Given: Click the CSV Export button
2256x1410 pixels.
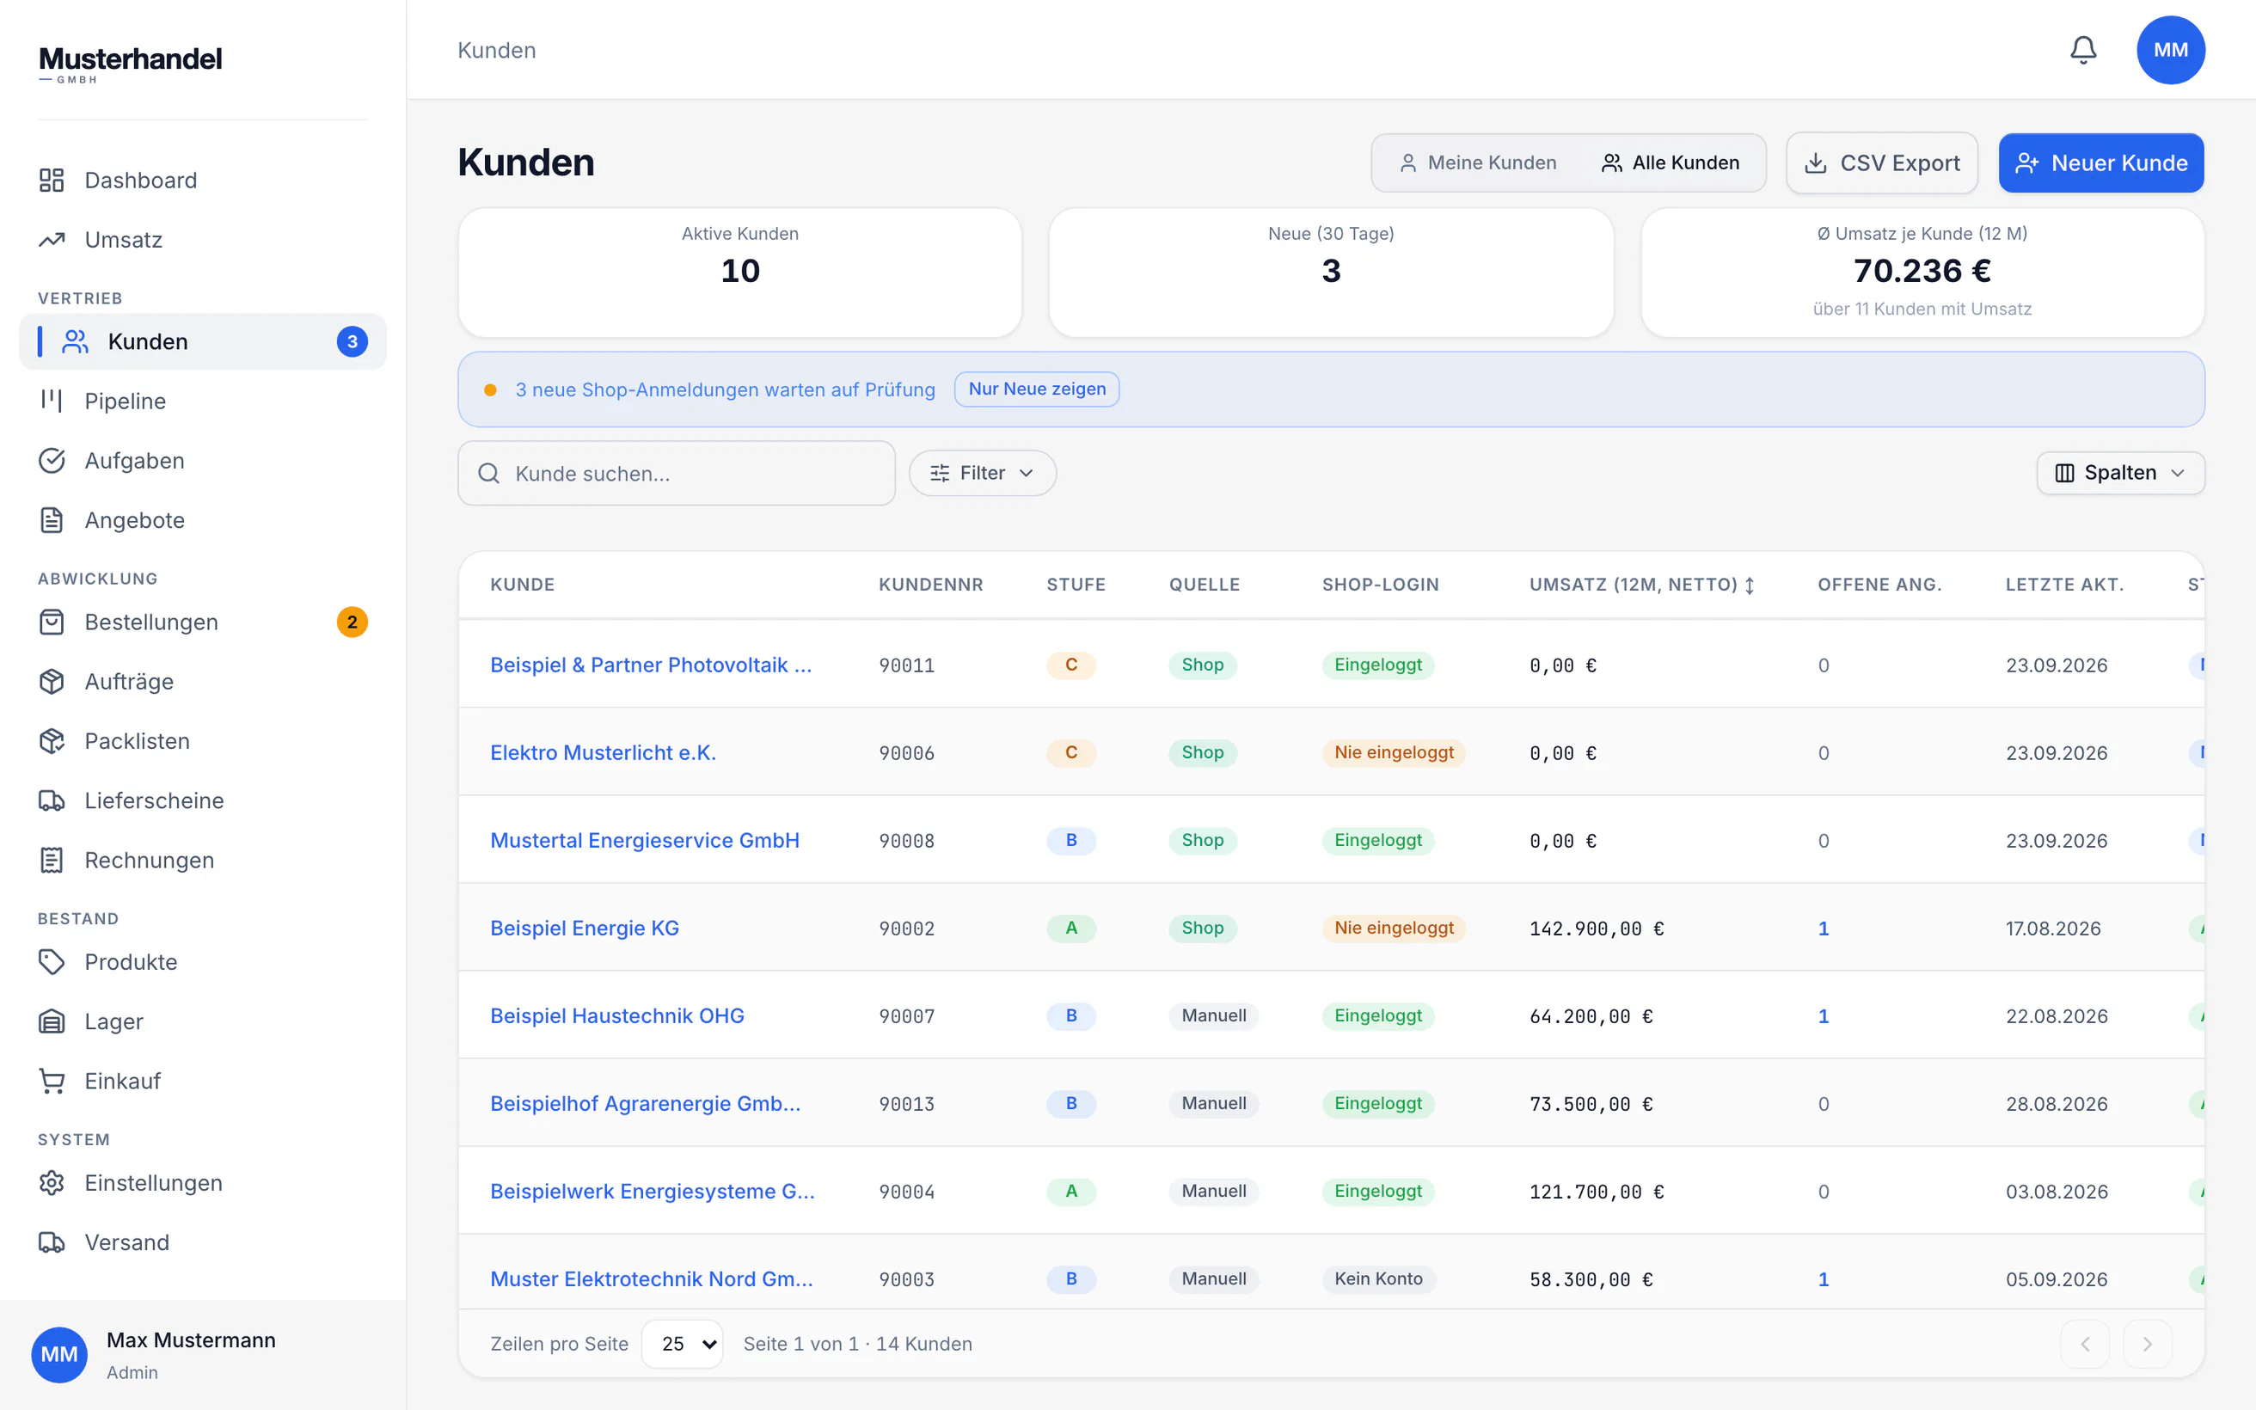Looking at the screenshot, I should [1882, 163].
